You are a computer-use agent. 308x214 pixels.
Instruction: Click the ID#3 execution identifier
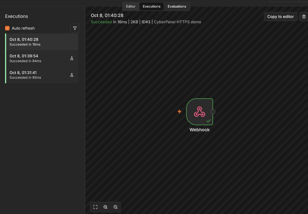(x=146, y=22)
